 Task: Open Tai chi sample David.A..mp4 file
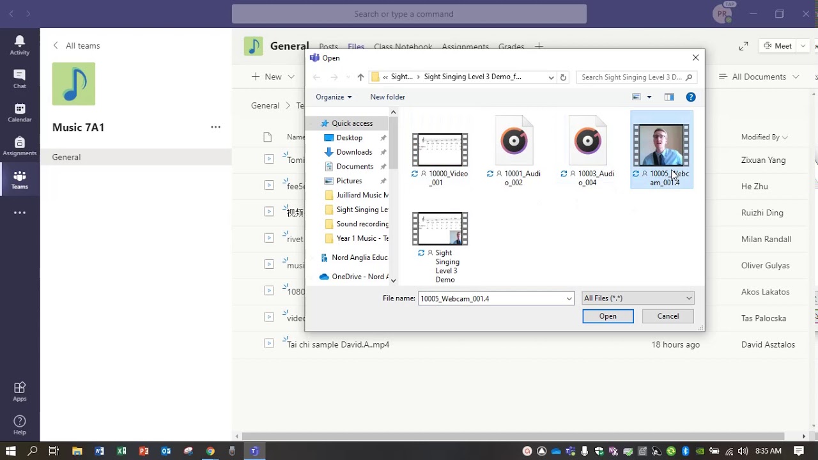(x=338, y=344)
